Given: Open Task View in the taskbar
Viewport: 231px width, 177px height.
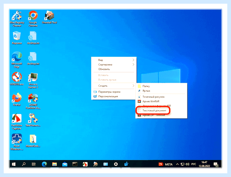Looking at the screenshot, I should [x=34, y=164].
